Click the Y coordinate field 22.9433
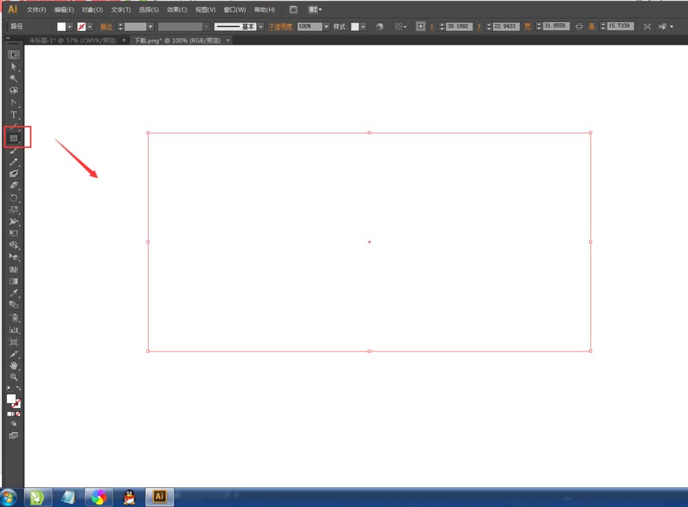The image size is (688, 507). (506, 26)
